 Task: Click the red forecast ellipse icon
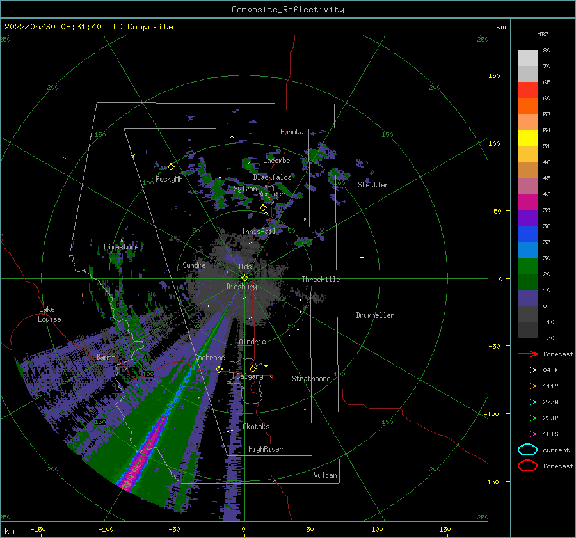[527, 466]
